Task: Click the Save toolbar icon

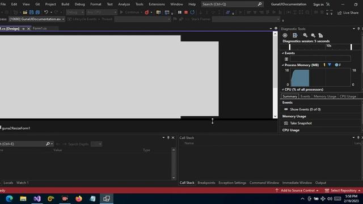Action: pyautogui.click(x=32, y=12)
